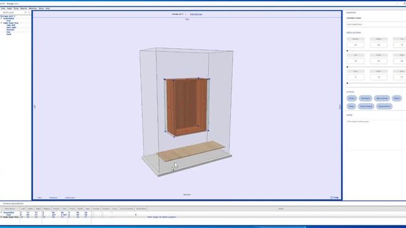Click the Notes text area in right panel
The width and height of the screenshot is (406, 228).
pyautogui.click(x=376, y=134)
